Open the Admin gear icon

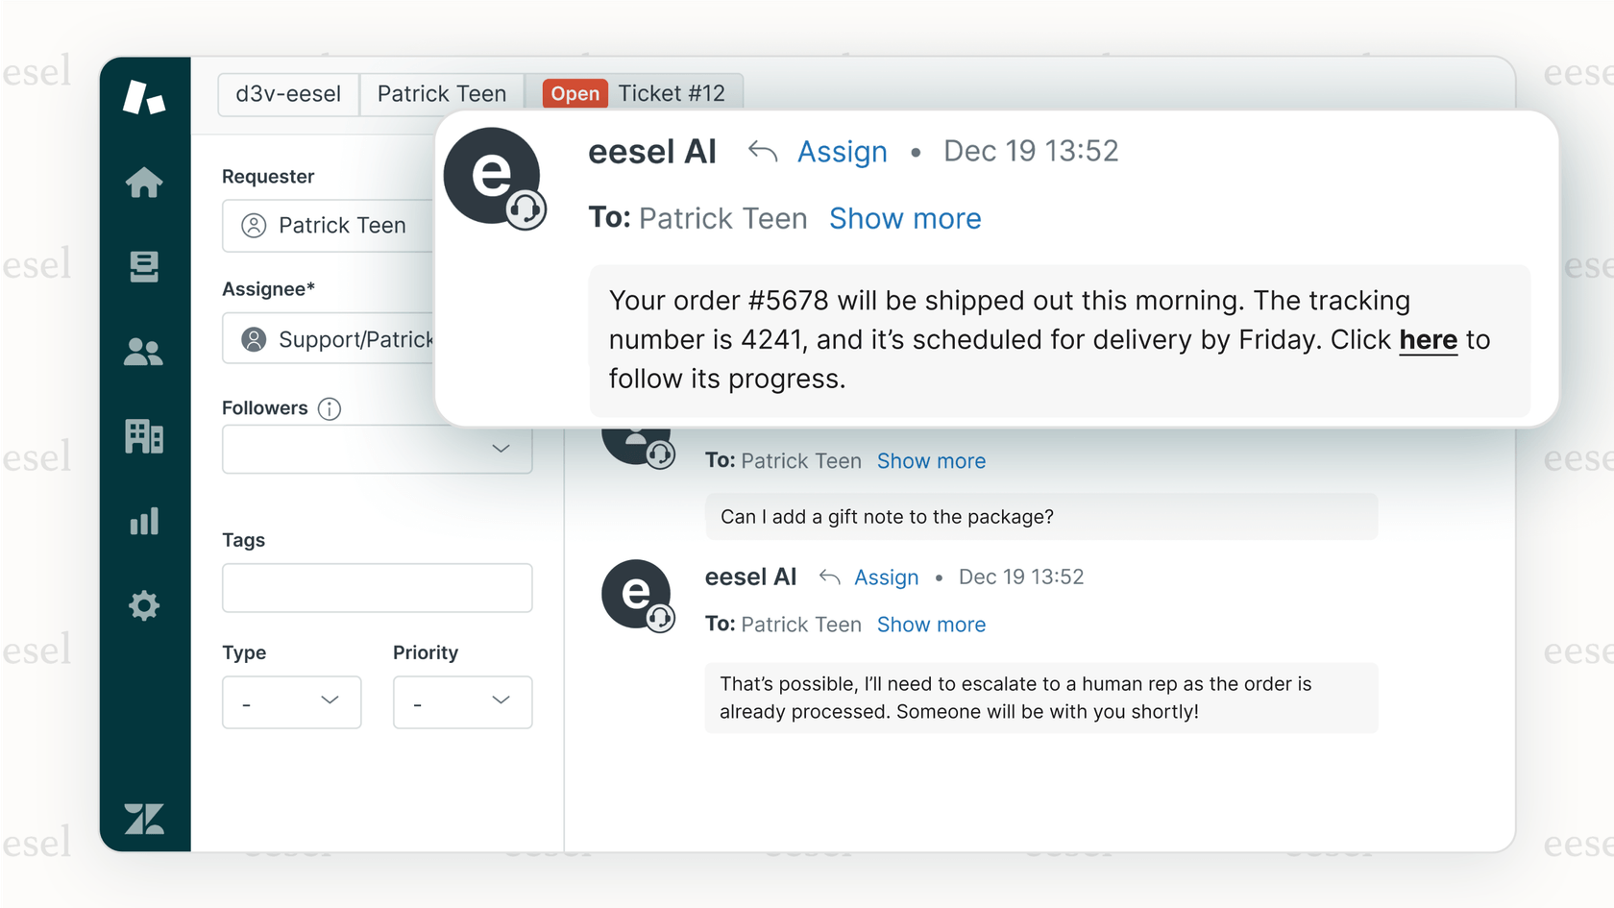pos(144,605)
